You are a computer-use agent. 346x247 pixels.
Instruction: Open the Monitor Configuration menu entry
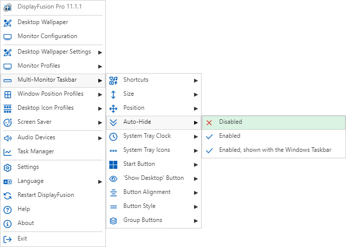click(x=47, y=37)
